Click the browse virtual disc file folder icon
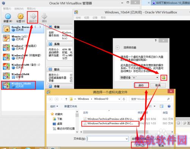Viewport: 190px width, 149px height. [164, 78]
